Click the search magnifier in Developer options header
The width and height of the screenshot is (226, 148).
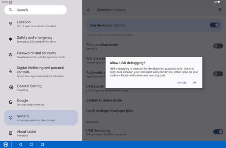220,10
